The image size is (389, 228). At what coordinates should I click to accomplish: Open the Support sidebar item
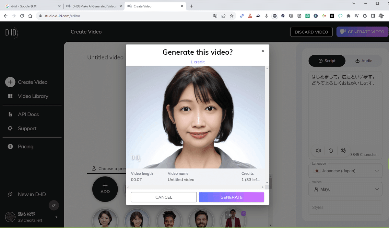(27, 128)
